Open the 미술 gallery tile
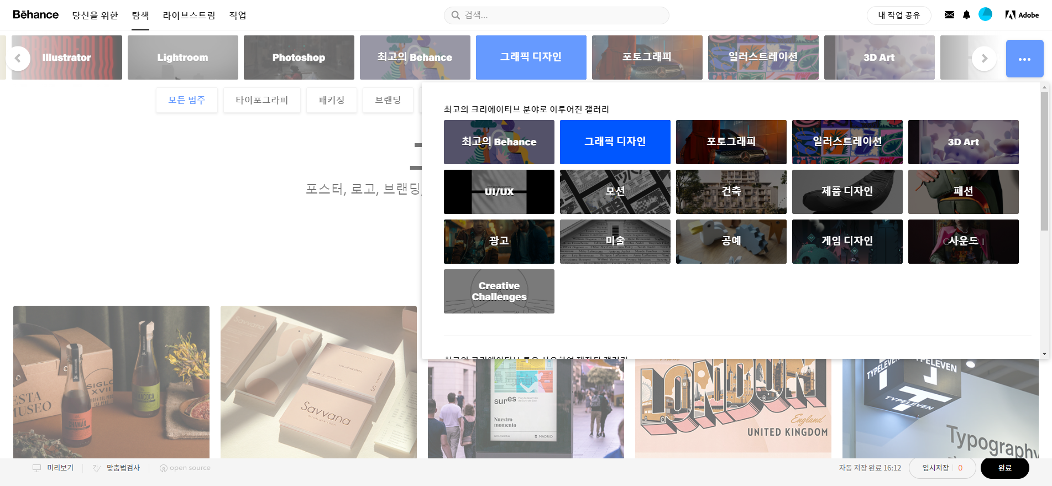Image resolution: width=1052 pixels, height=486 pixels. (615, 242)
